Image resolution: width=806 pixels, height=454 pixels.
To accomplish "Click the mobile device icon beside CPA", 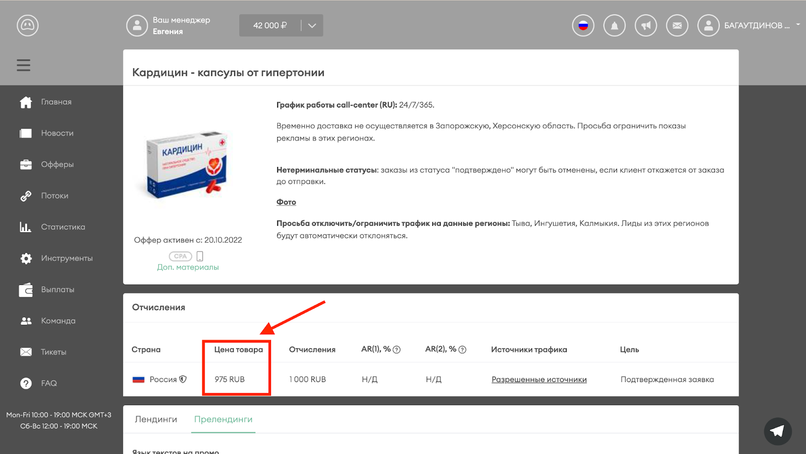I will pyautogui.click(x=200, y=256).
